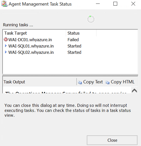
Task: Click the Agent Management title bar icon
Action: pos(4,4)
